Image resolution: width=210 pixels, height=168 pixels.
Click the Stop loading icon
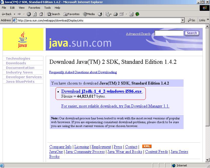pos(29,14)
